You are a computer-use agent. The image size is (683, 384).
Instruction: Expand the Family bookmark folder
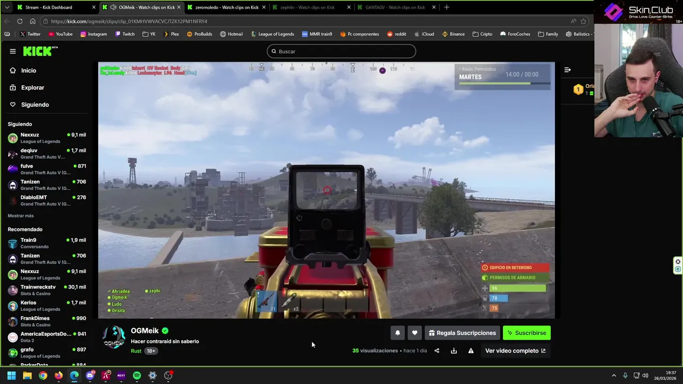pyautogui.click(x=548, y=34)
